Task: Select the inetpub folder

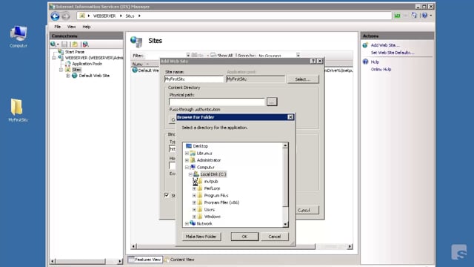Action: pos(211,181)
